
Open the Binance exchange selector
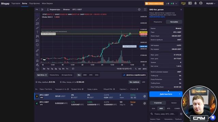click(x=66, y=9)
